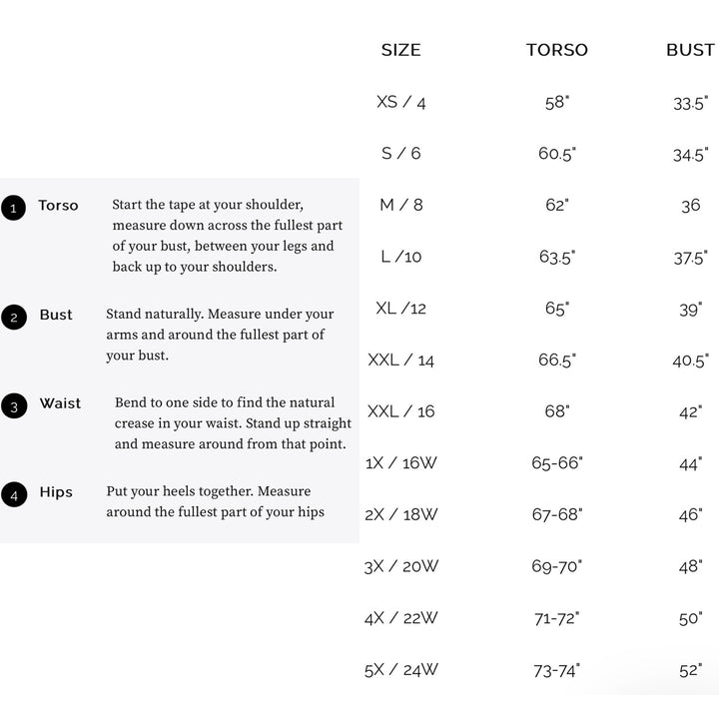Click the XS / 4 size row

click(x=400, y=102)
